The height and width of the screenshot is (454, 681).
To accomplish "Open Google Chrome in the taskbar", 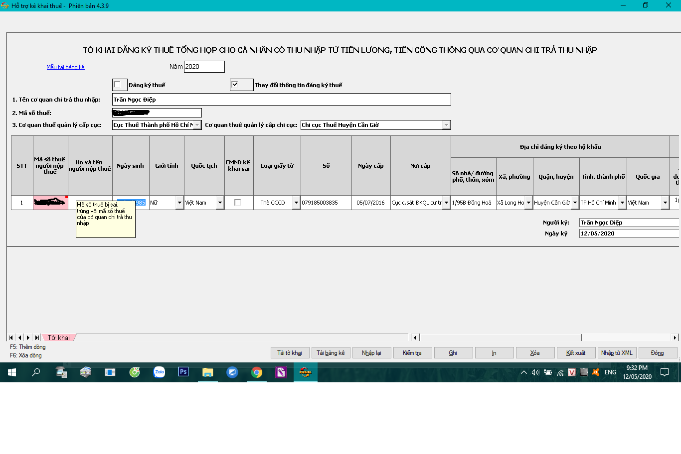I will (257, 372).
